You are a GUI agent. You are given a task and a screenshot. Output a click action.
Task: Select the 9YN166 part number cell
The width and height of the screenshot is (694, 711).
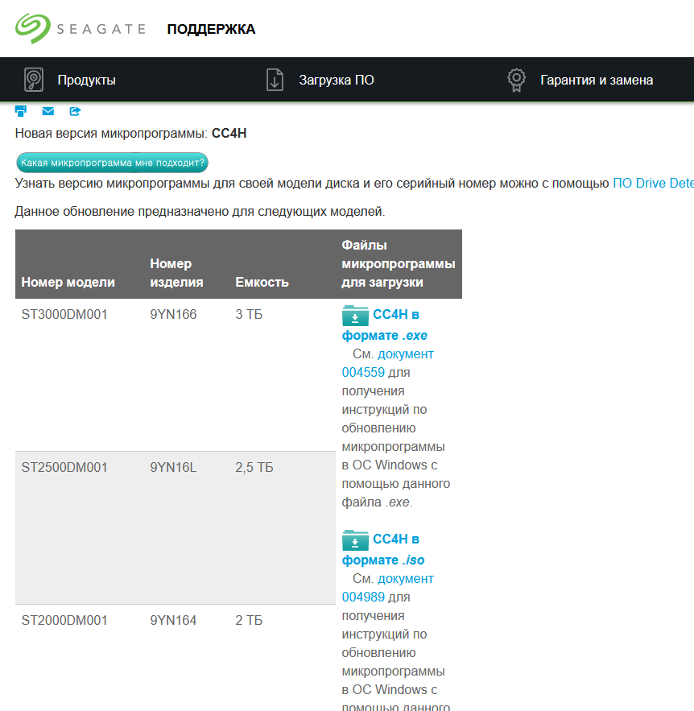tap(173, 314)
